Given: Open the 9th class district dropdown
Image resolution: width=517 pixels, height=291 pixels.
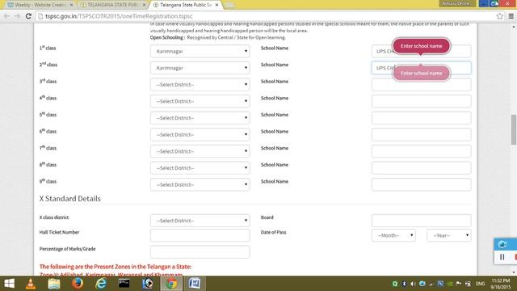Looking at the screenshot, I should pos(200,184).
